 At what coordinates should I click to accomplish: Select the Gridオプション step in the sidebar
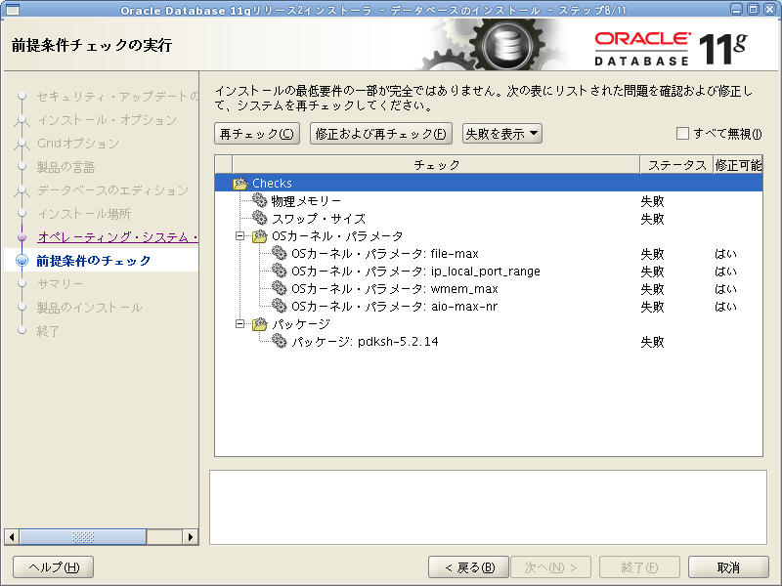(78, 144)
